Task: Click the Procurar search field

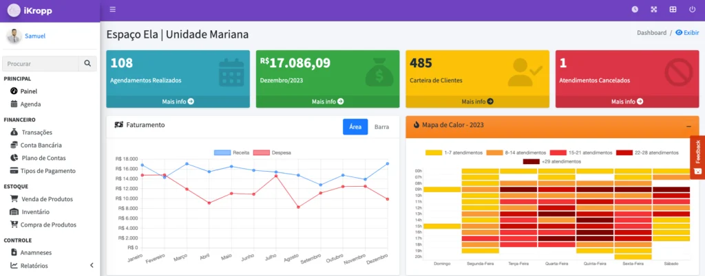Action: click(40, 64)
